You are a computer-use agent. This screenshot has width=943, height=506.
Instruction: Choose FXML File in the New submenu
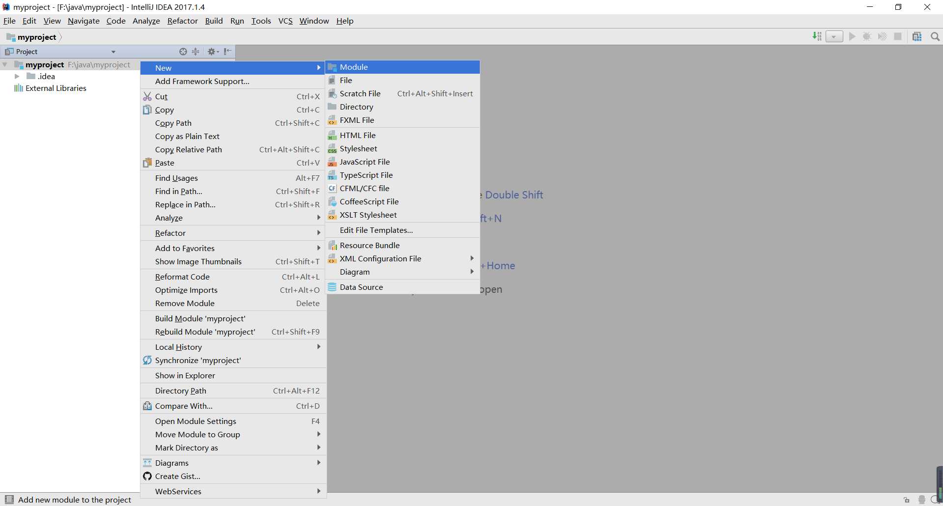[403, 120]
